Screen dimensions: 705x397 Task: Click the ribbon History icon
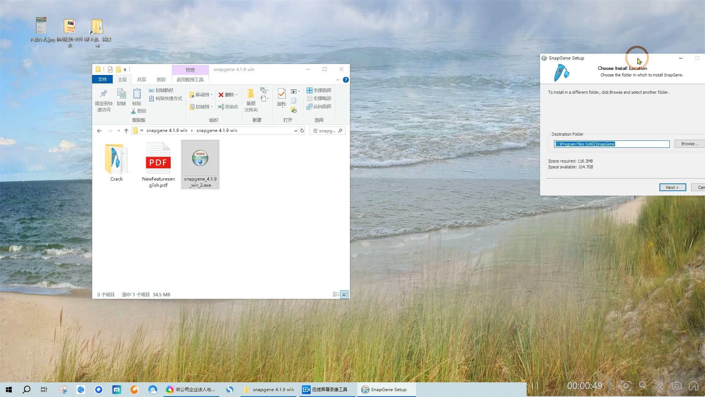click(294, 110)
